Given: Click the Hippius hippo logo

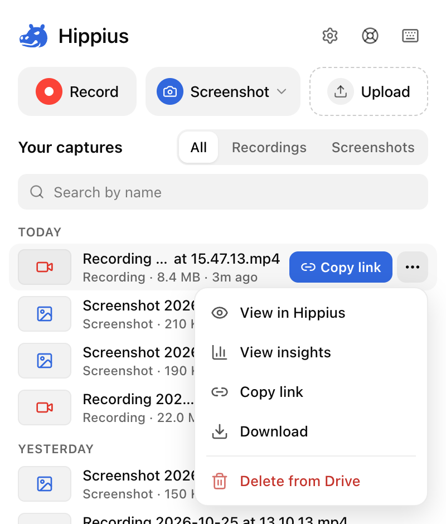Looking at the screenshot, I should (x=33, y=36).
